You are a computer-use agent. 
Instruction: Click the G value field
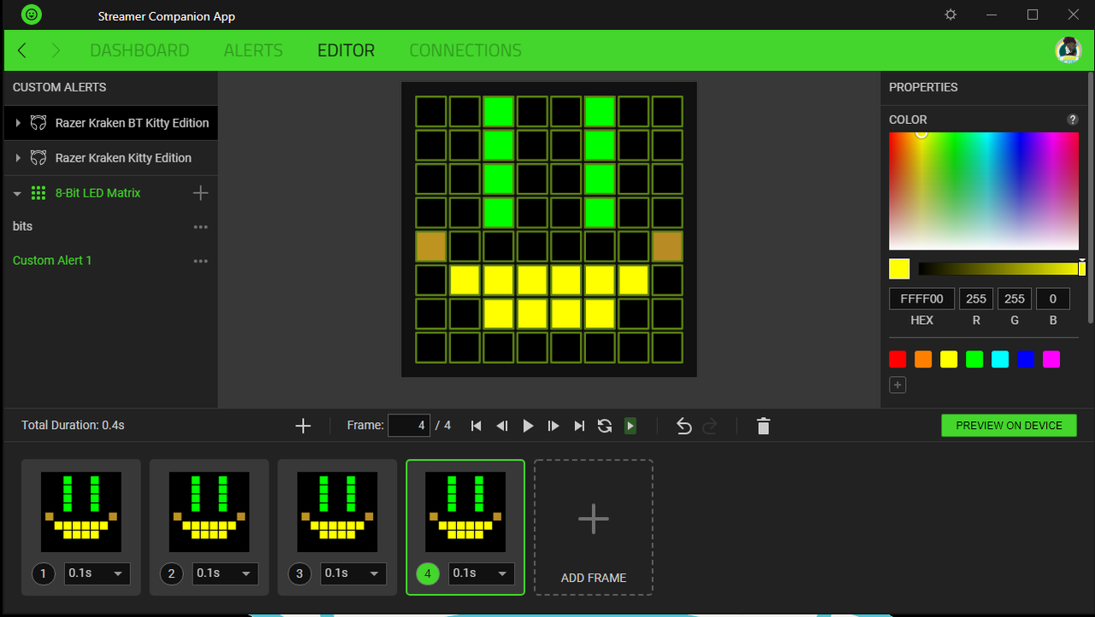(1015, 299)
